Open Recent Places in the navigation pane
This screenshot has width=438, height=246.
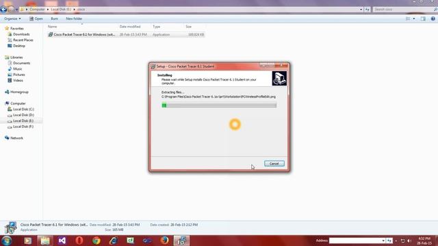click(x=23, y=40)
